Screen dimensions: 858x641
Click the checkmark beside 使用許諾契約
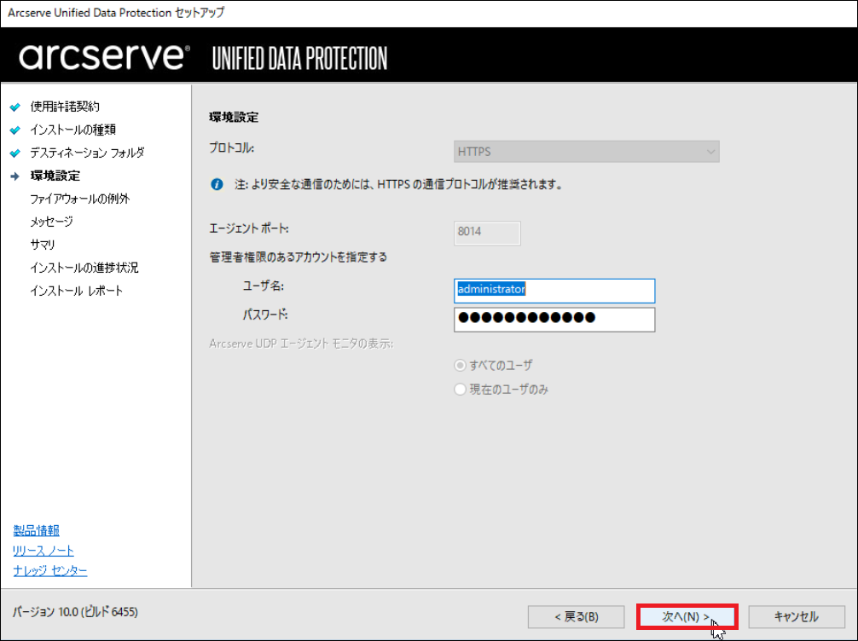pos(15,107)
